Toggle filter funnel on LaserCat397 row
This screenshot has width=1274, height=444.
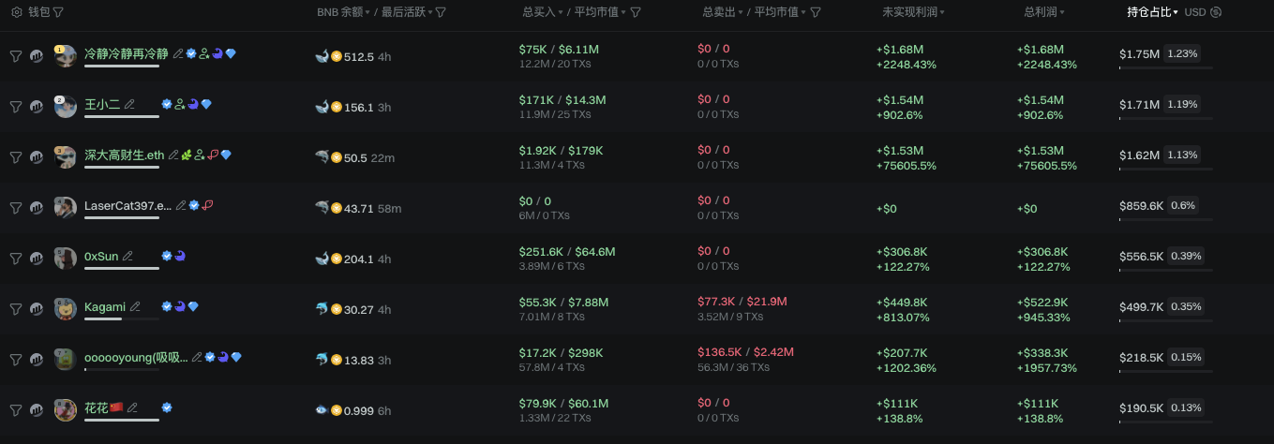16,208
